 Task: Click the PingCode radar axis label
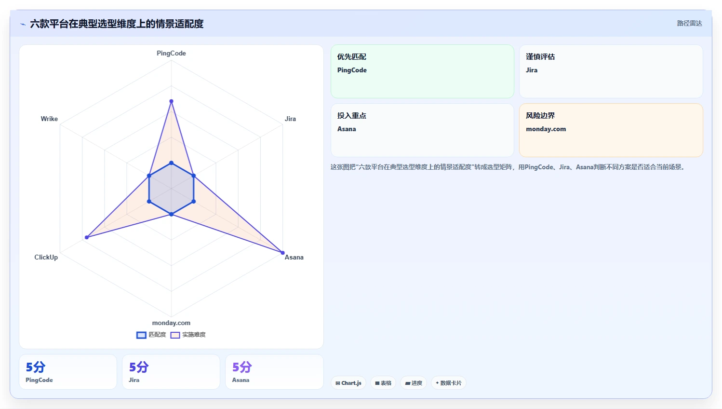click(x=171, y=54)
